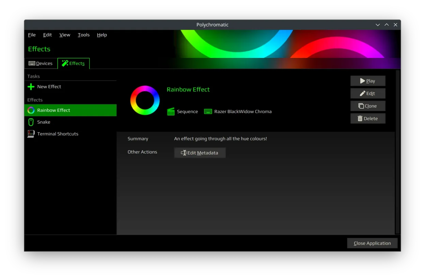Screen dimensions: 425x280
Task: Select the Snake effect
Action: [70, 122]
